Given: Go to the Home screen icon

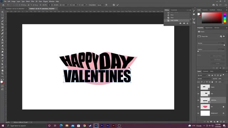Looking at the screenshot, I should (x=3, y=5).
